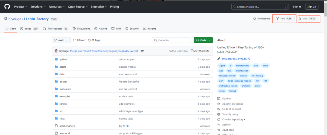
Task: Open the Merge pull request #5929 commit message
Action: [104, 51]
